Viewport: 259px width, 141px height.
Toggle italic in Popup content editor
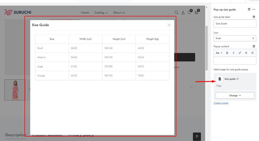point(233,53)
